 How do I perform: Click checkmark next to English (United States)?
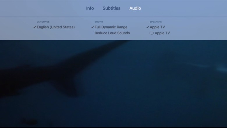[35, 27]
